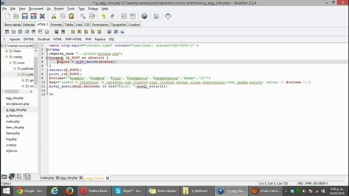Open the Tags menu
Viewport: 349px width, 196px height.
(x=81, y=9)
